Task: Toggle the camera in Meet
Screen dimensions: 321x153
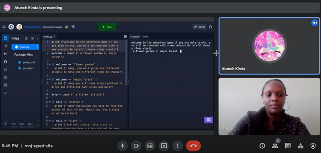Action: click(x=136, y=145)
